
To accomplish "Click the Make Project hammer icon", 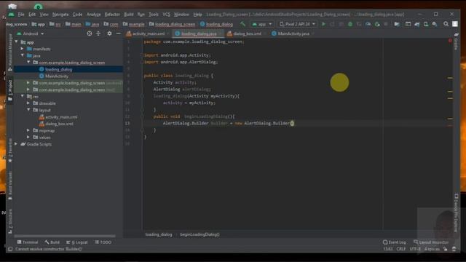I will point(242,24).
